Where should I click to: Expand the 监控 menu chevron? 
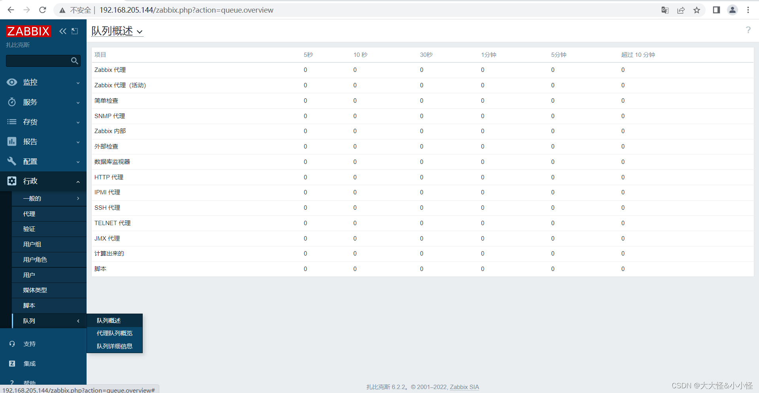coord(78,83)
